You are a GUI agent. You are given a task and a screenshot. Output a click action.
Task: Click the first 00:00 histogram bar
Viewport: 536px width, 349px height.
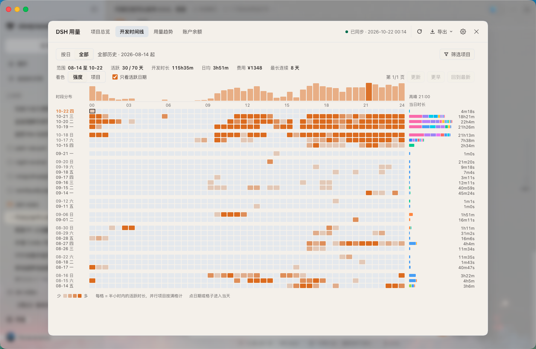pyautogui.click(x=92, y=94)
